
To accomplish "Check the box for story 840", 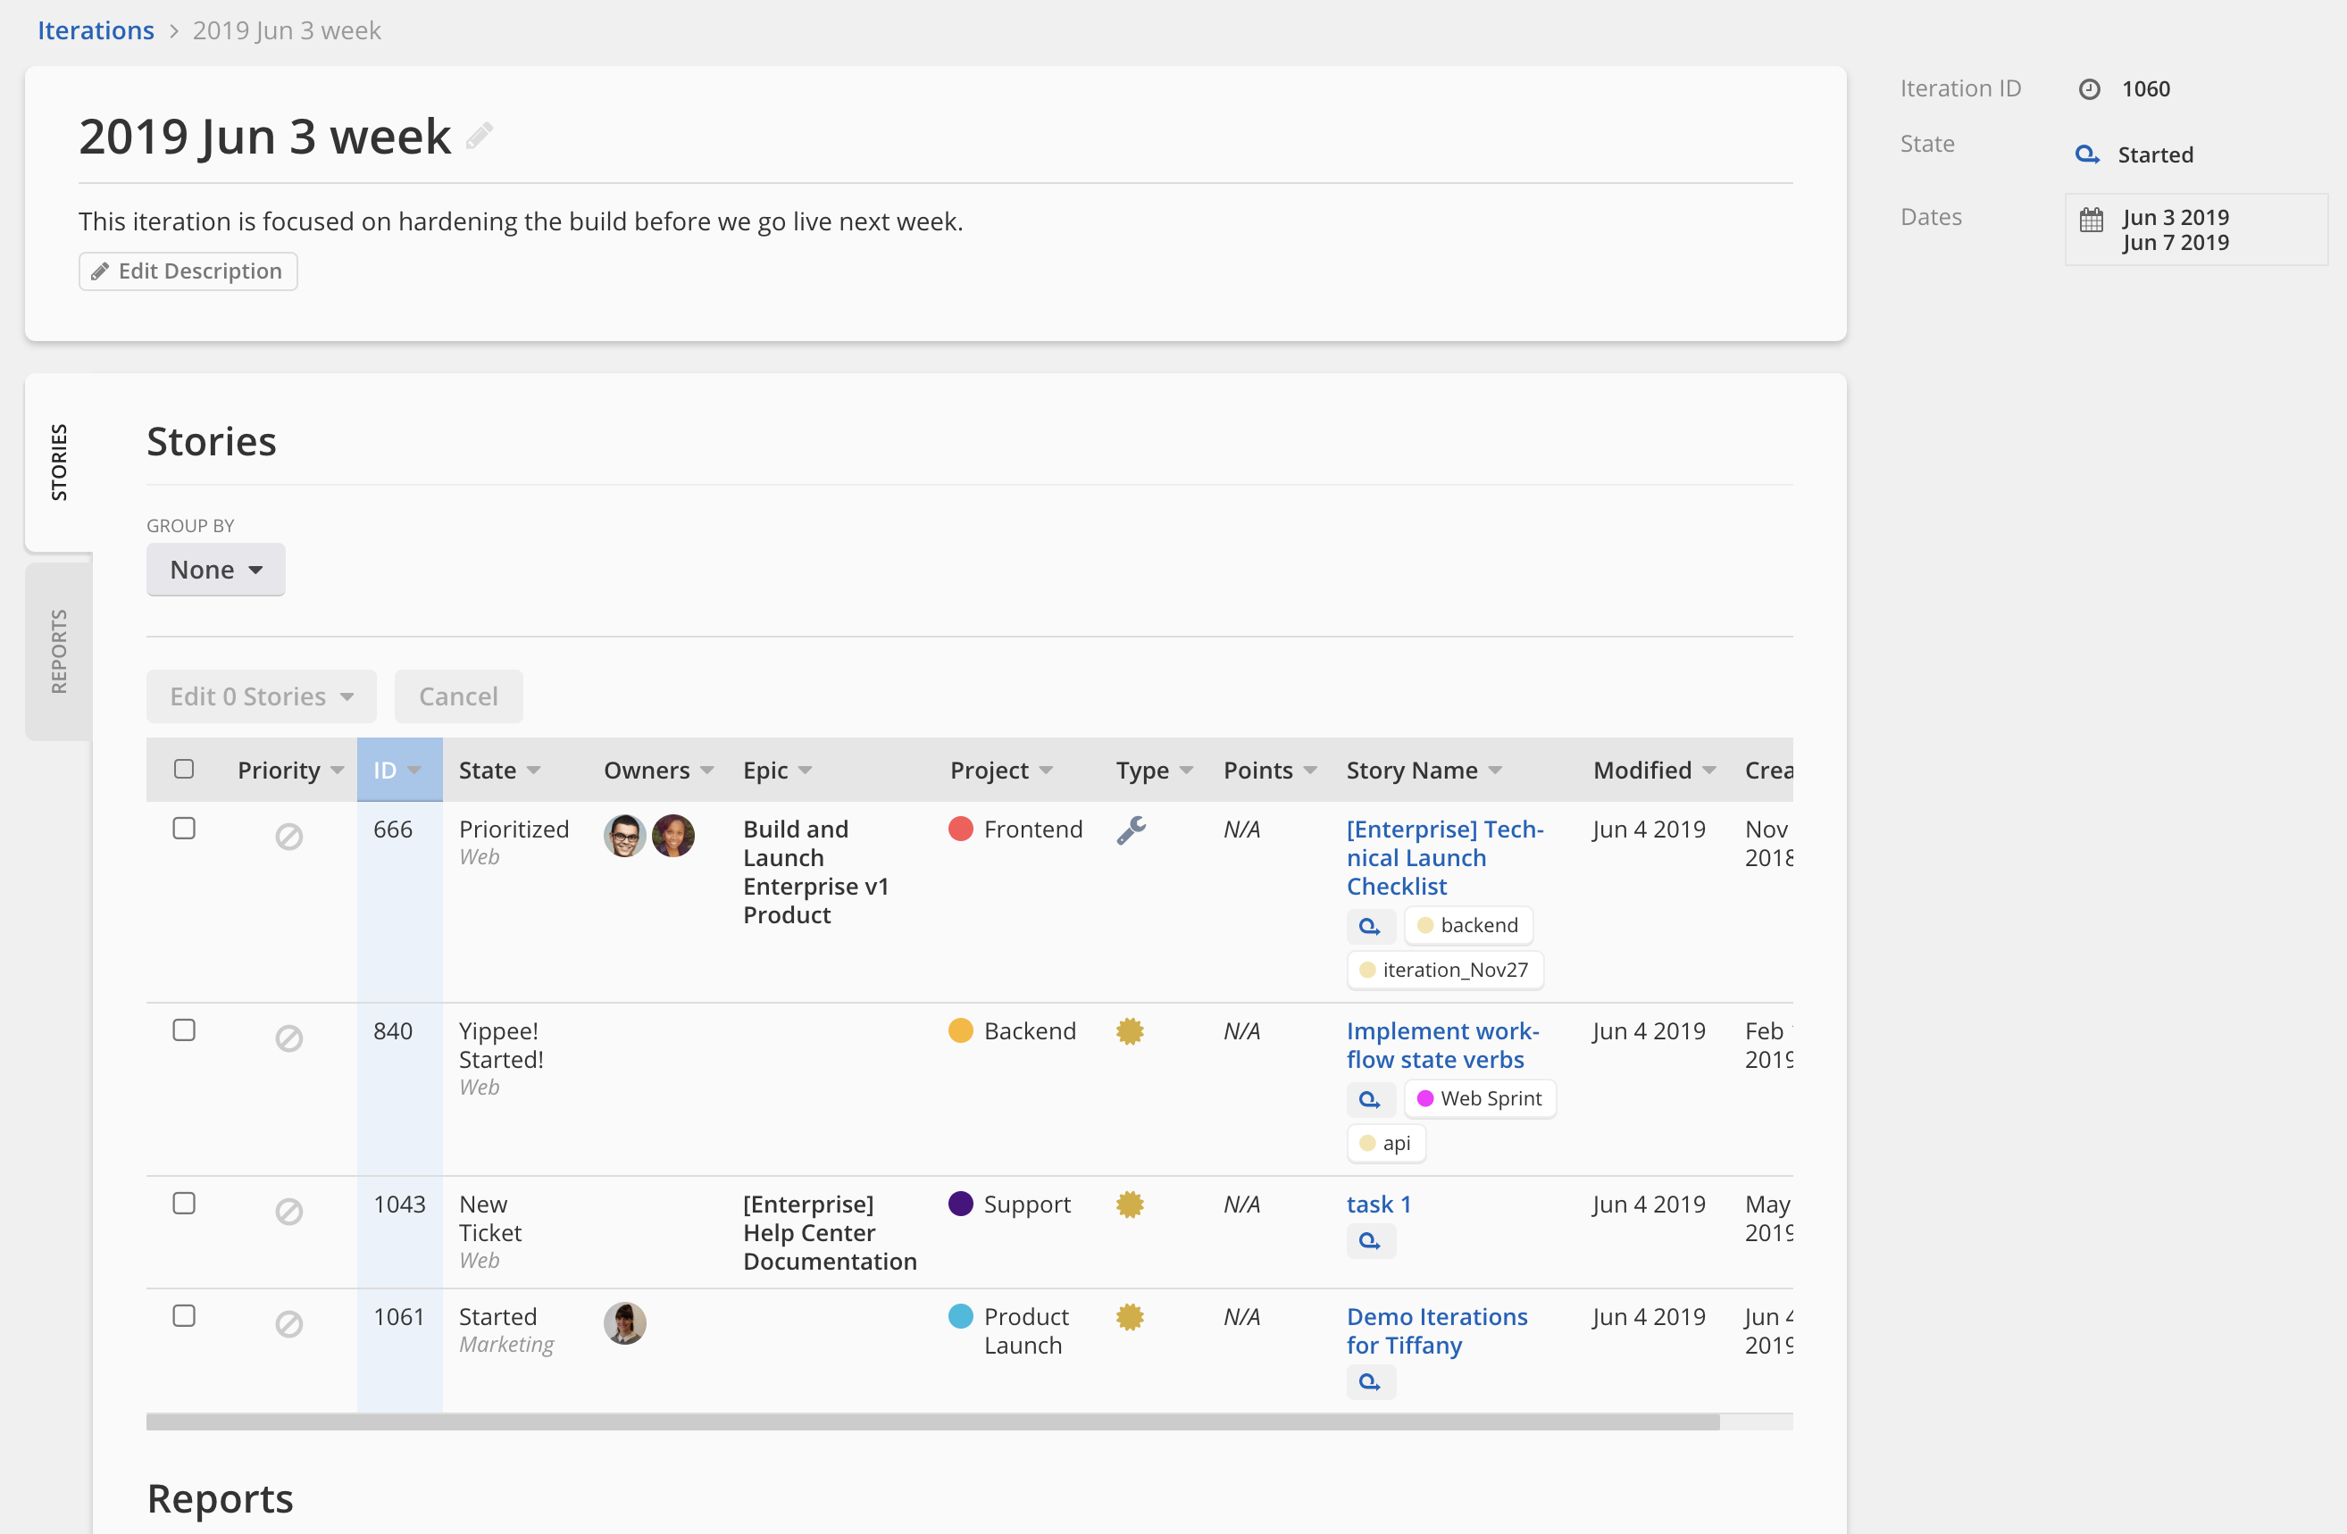I will click(183, 1030).
